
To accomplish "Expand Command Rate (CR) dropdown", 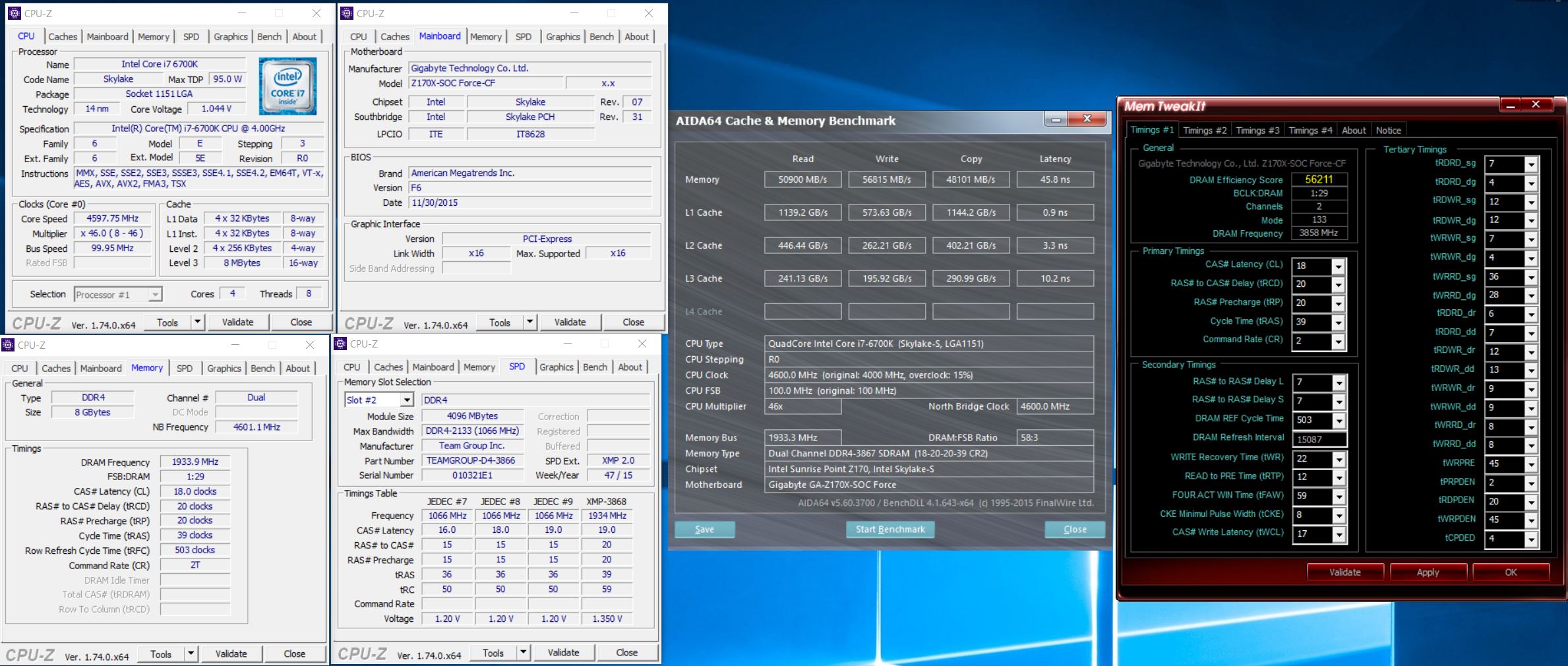I will click(x=1338, y=342).
